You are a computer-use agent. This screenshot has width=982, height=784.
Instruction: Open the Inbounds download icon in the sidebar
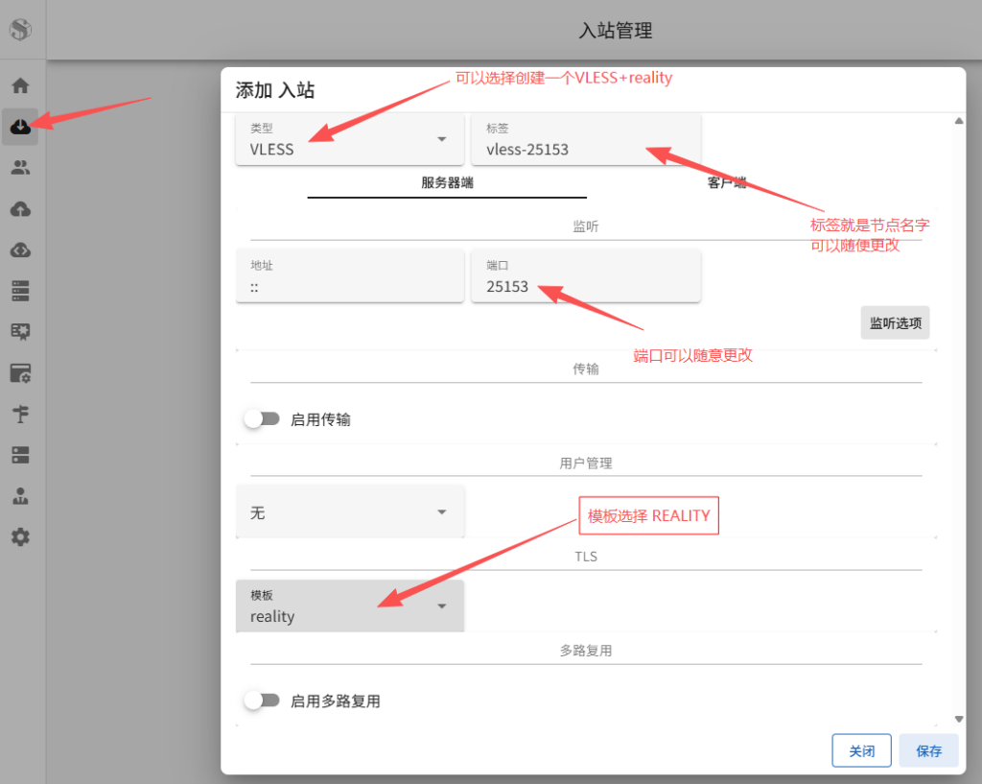[x=21, y=126]
